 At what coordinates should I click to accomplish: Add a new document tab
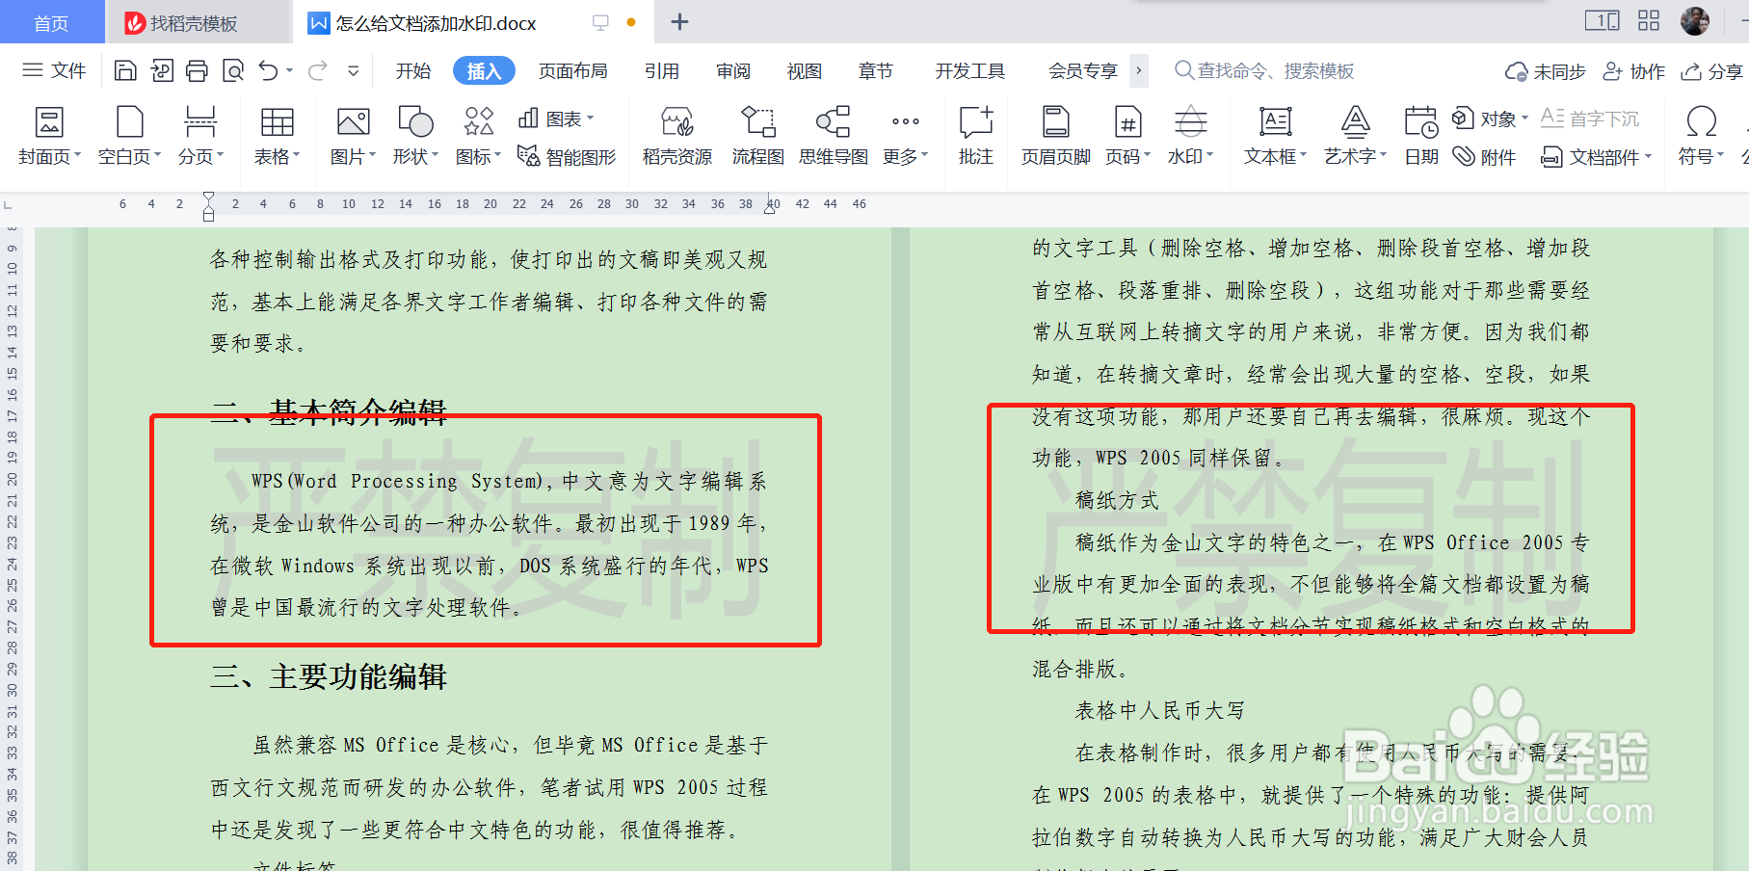(x=679, y=22)
